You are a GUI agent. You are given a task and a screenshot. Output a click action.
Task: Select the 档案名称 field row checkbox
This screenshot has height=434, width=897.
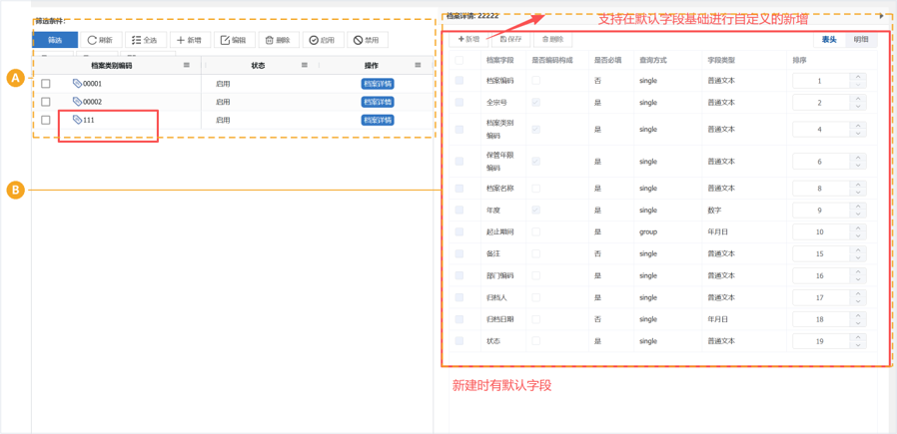pos(458,189)
